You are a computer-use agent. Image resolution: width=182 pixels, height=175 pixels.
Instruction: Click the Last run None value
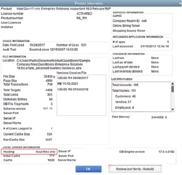(x=155, y=58)
